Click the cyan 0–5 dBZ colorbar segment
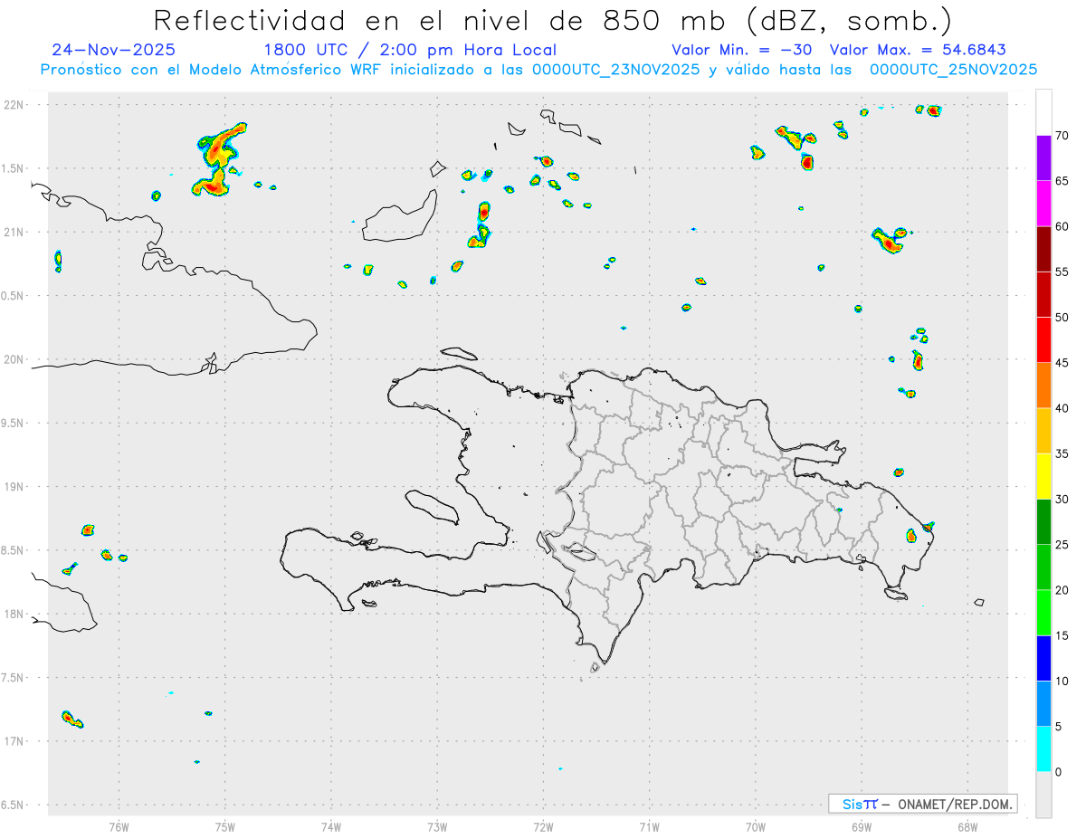 tap(1043, 749)
